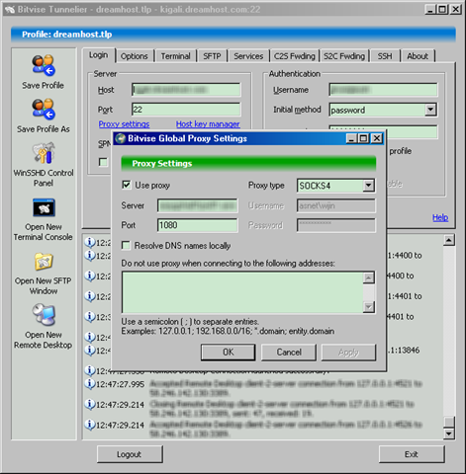Click the Save Profile icon
Image resolution: width=466 pixels, height=474 pixels.
[x=44, y=65]
